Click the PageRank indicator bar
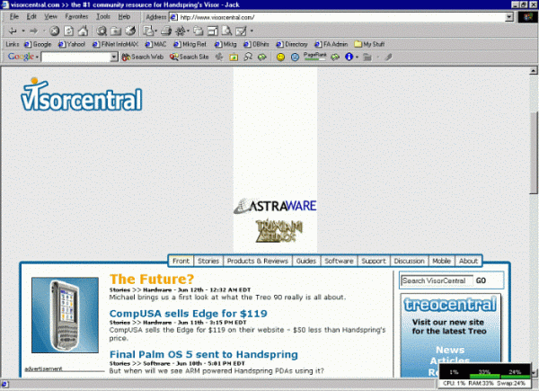The image size is (539, 391). (x=314, y=57)
